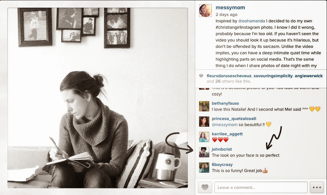The height and width of the screenshot is (195, 327).
Task: Click johnbcrist's avatar thumbnail
Action: point(204,152)
